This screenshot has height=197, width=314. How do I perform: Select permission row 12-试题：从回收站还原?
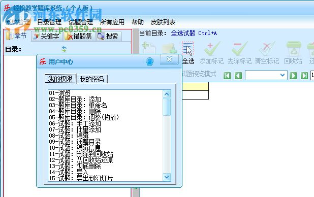(106, 160)
